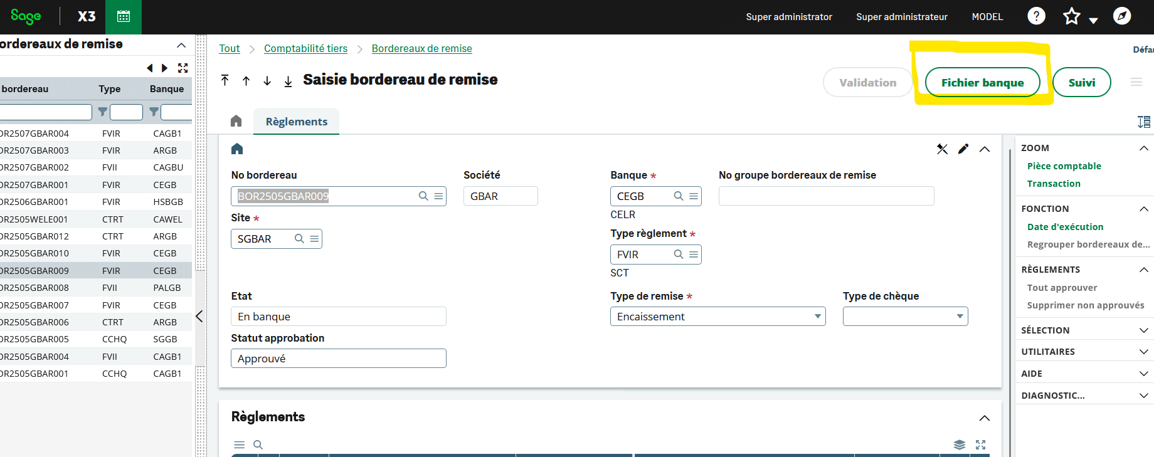Select bordereau row with bank PALGB
Image resolution: width=1154 pixels, height=457 pixels.
(x=94, y=288)
